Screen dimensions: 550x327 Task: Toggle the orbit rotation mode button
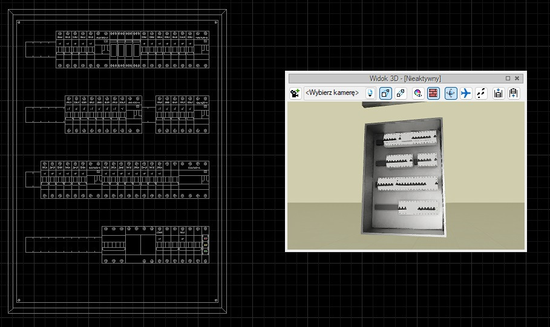click(451, 93)
